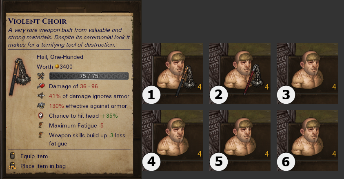Click the weapon skills fatigue icon
344x179 pixels.
[x=41, y=135]
